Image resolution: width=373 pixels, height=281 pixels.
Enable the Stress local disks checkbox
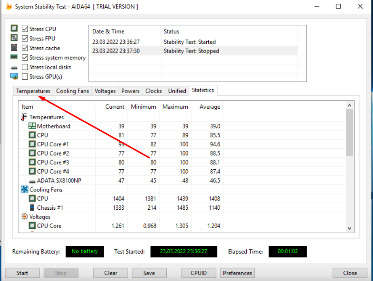pos(25,67)
